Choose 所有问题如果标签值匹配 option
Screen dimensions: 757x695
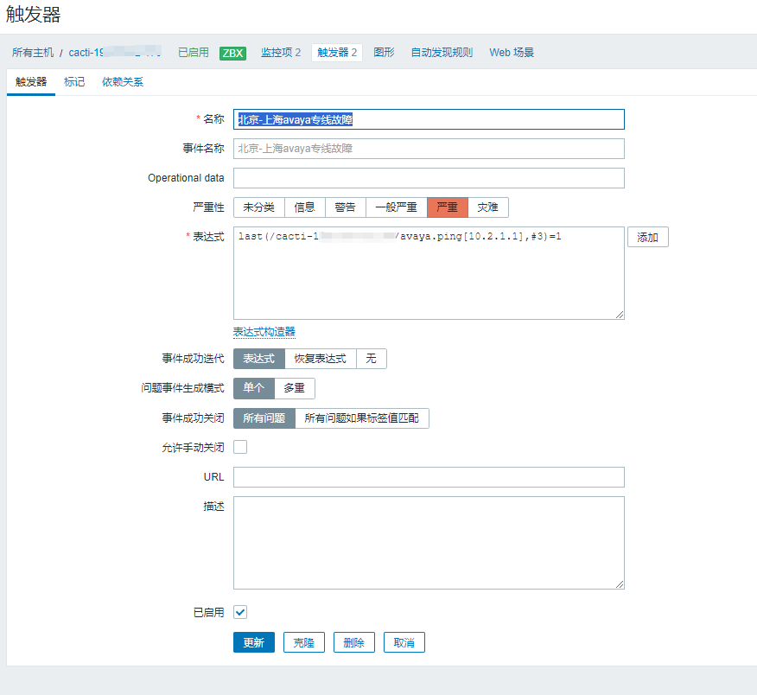362,418
